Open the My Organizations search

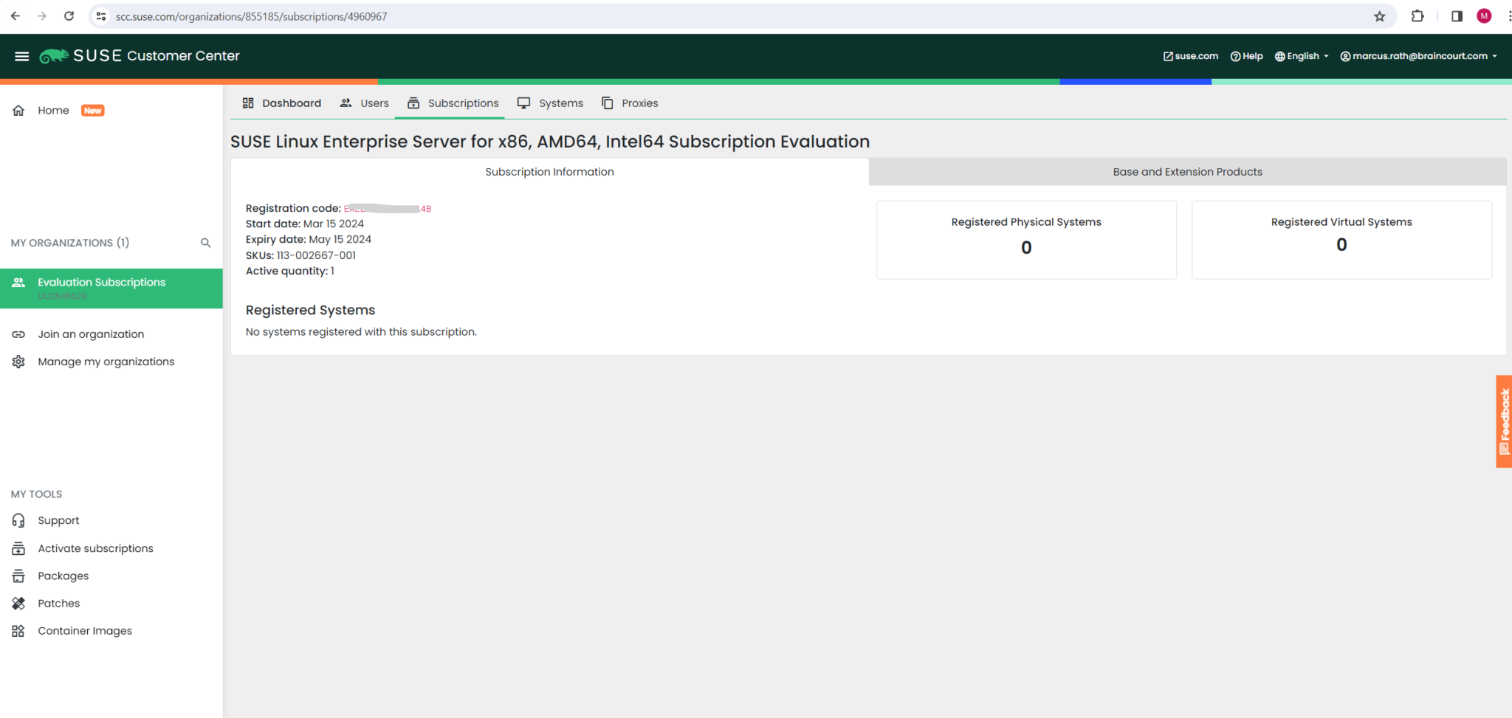click(205, 242)
